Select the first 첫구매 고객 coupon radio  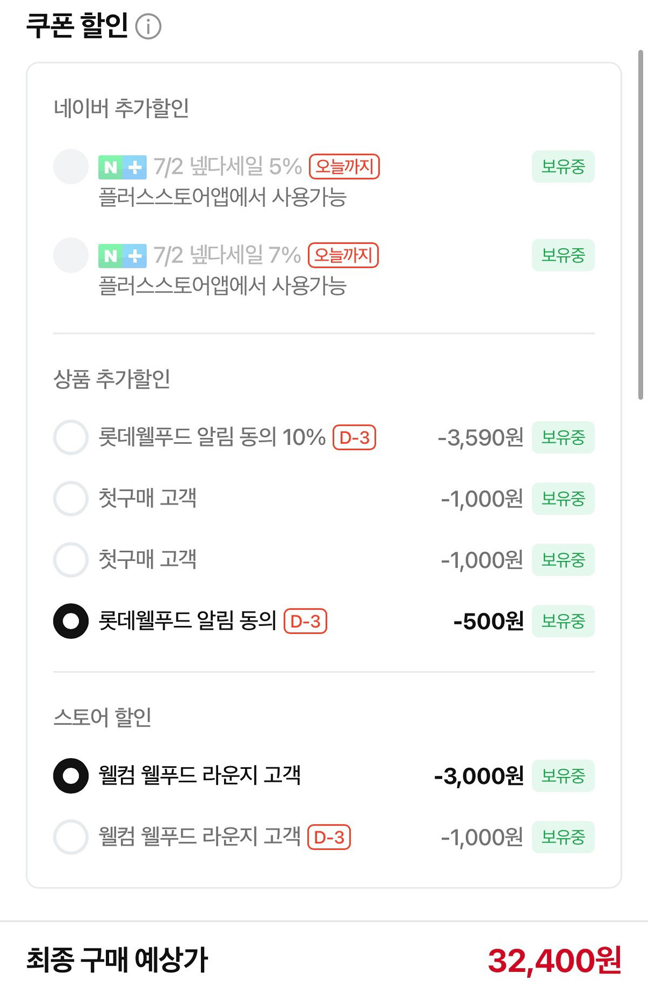click(71, 498)
